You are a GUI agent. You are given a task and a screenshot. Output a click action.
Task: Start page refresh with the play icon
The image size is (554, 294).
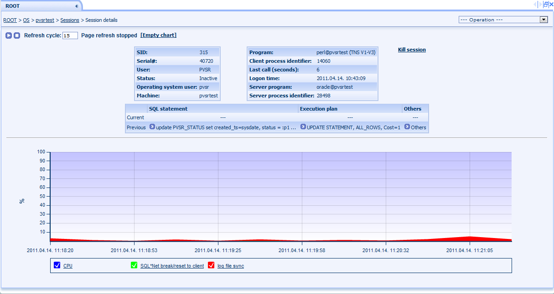pyautogui.click(x=9, y=35)
